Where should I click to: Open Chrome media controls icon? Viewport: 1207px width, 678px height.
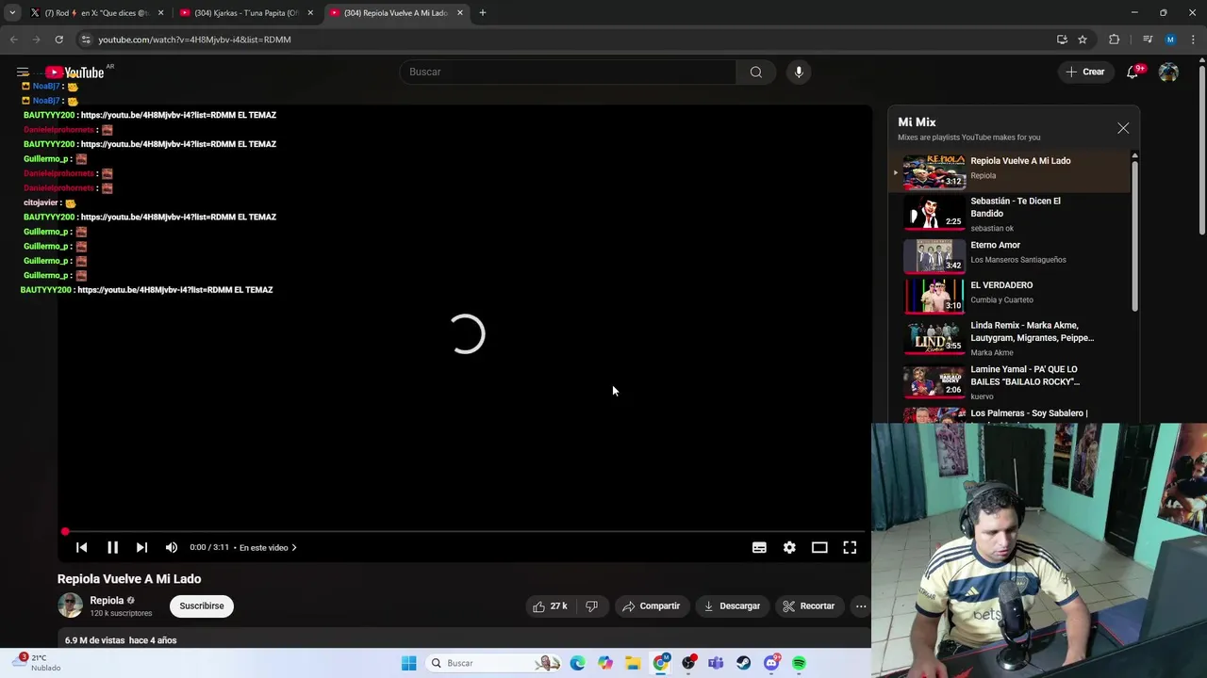point(1147,40)
